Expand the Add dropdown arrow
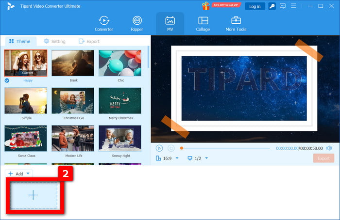 28,173
